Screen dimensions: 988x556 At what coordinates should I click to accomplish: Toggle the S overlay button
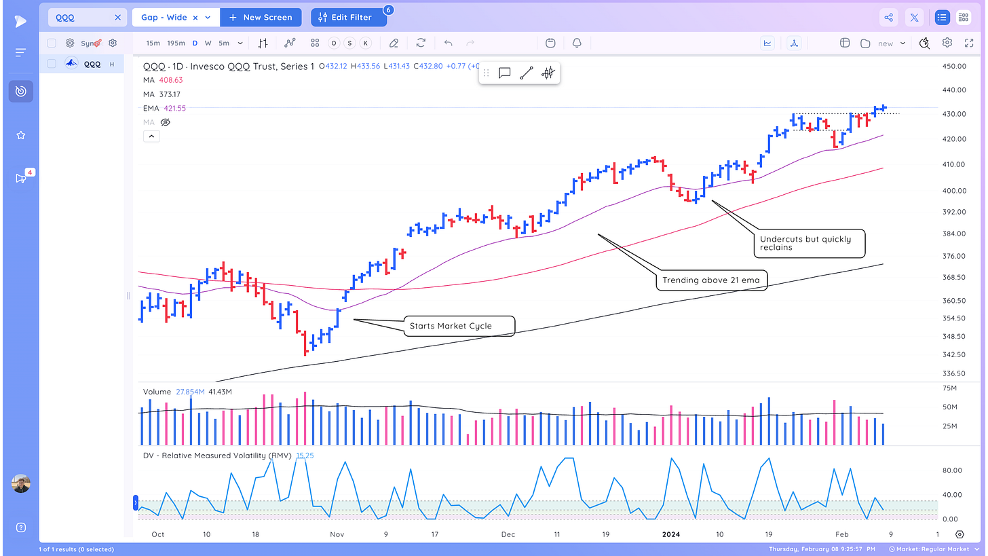350,43
